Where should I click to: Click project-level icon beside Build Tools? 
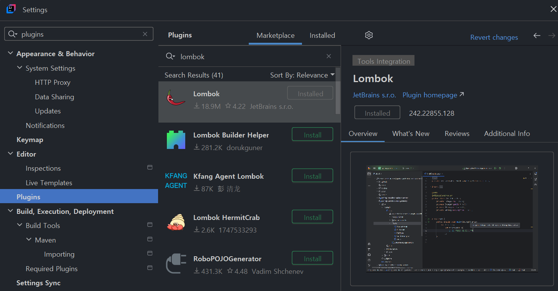(x=150, y=225)
